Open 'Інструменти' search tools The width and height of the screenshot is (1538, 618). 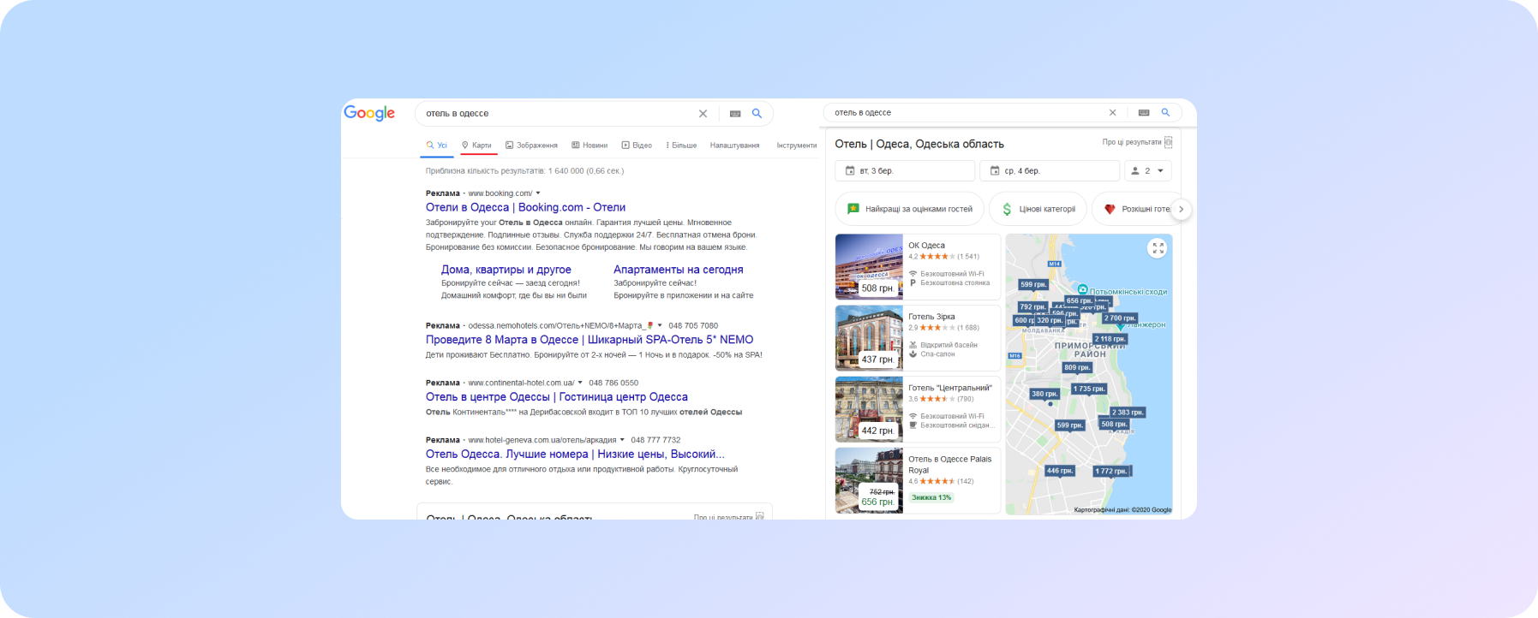(x=797, y=146)
